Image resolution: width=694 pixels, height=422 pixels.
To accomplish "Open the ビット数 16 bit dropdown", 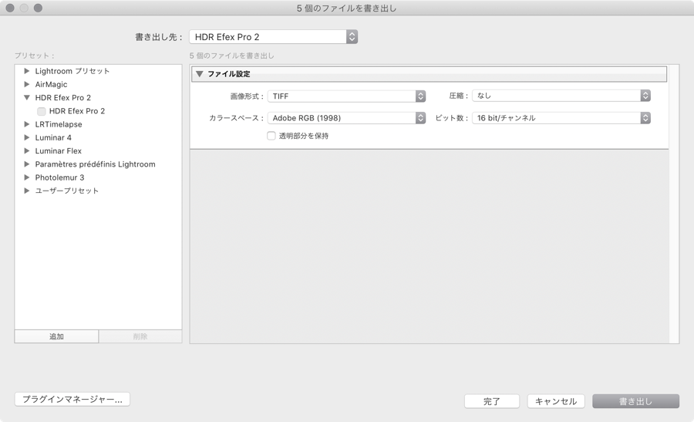I will click(561, 118).
